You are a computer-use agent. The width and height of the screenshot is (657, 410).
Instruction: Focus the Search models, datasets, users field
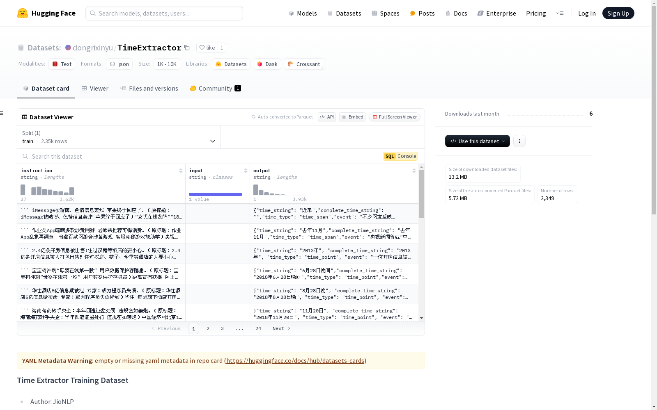[x=164, y=13]
